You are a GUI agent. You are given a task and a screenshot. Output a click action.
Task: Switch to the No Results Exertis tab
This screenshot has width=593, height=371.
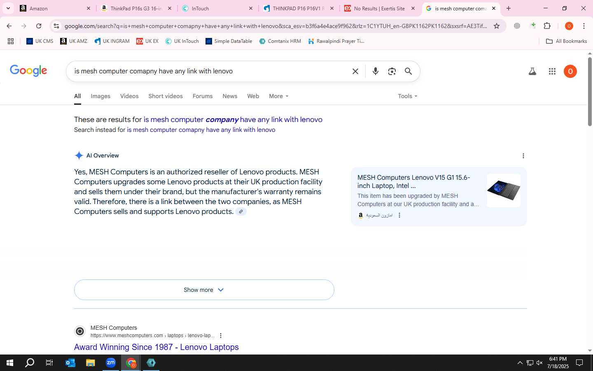click(x=380, y=8)
